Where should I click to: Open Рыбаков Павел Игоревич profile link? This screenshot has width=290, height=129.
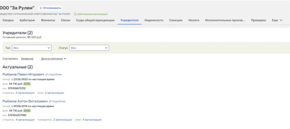pyautogui.click(x=23, y=74)
